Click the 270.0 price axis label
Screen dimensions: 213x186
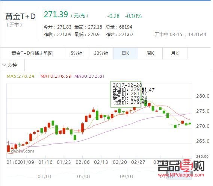[x=203, y=126]
